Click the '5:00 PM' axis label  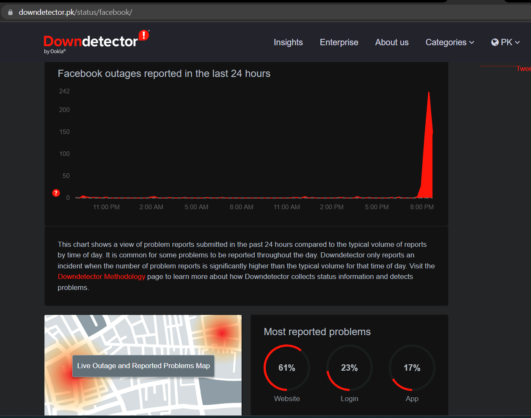click(x=377, y=207)
